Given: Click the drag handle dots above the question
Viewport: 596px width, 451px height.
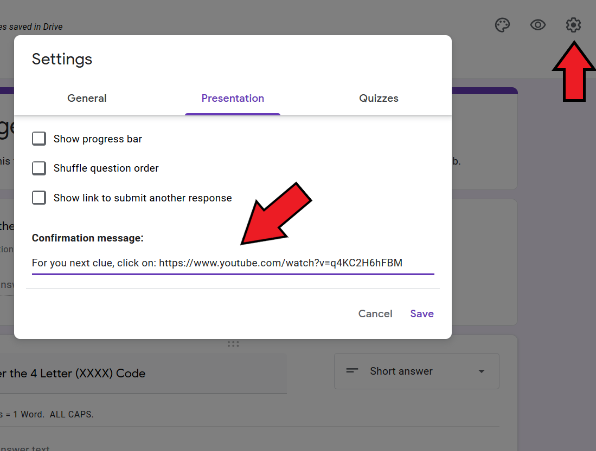Looking at the screenshot, I should [233, 344].
